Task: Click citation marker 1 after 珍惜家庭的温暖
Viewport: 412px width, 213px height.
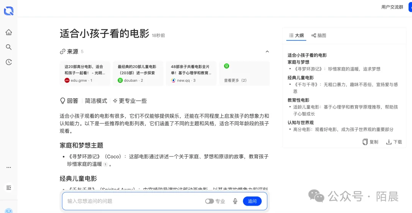Action: click(105, 165)
